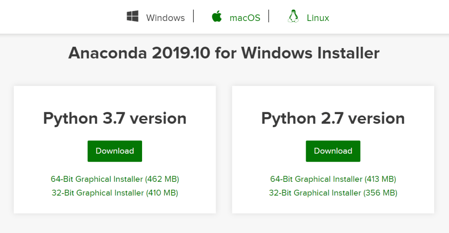Click the Python 3.7 version heading

pos(115,118)
